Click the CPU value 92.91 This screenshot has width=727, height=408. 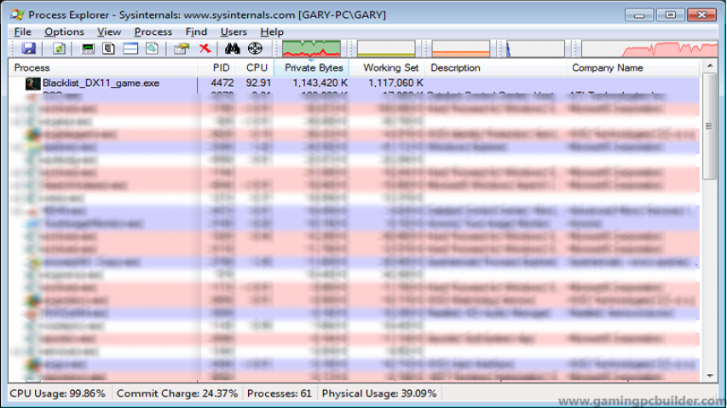coord(259,83)
